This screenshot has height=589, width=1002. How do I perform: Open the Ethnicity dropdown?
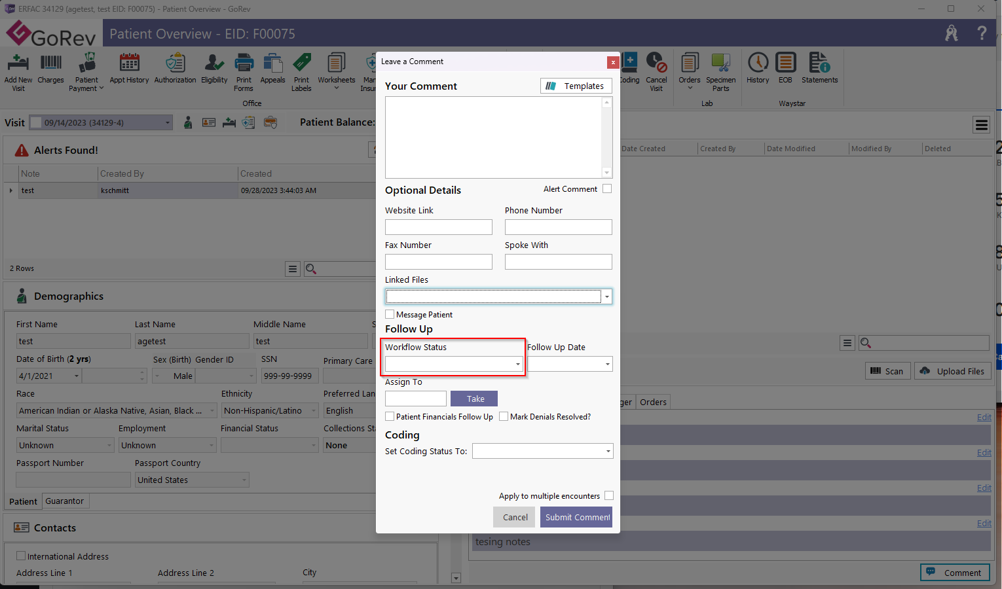pos(313,411)
